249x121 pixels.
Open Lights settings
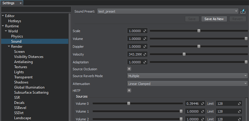point(19,72)
